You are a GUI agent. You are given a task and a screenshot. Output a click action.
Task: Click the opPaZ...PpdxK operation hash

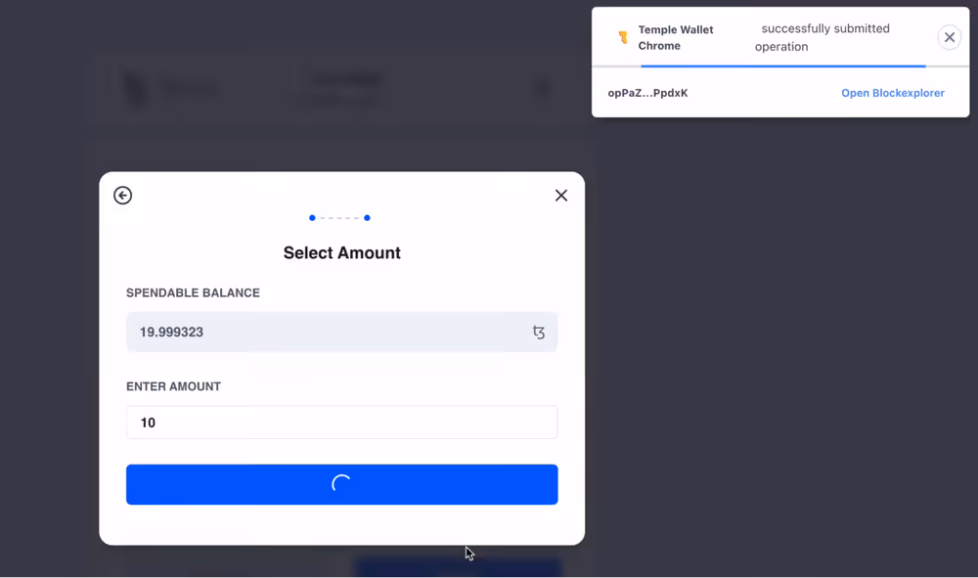pyautogui.click(x=647, y=93)
